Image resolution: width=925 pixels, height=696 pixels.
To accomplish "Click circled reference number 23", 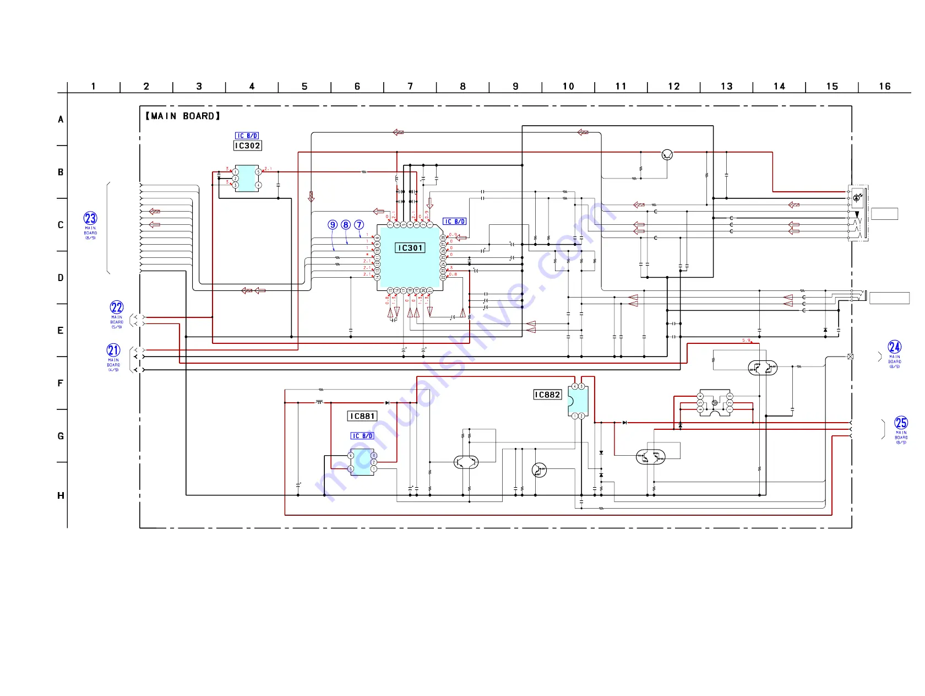I will point(90,218).
